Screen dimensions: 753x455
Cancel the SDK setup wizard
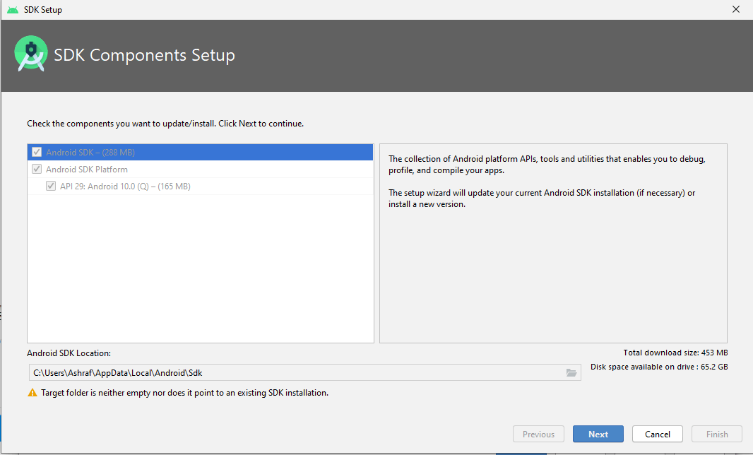[x=657, y=435]
